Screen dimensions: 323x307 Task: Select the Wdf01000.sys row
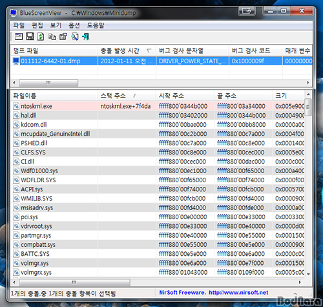coord(158,171)
